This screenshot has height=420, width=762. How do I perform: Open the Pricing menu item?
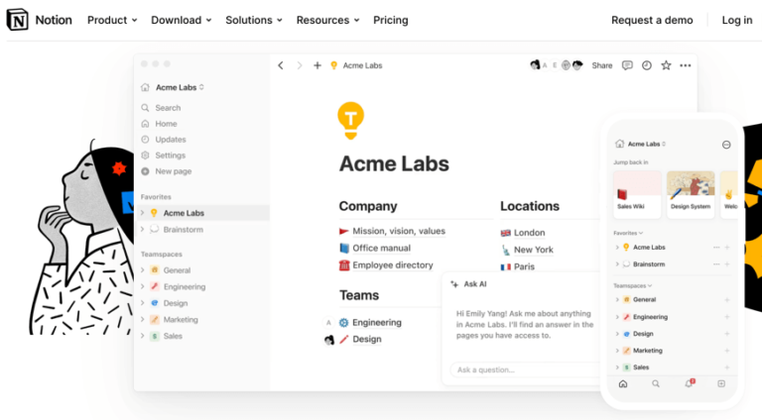point(390,20)
